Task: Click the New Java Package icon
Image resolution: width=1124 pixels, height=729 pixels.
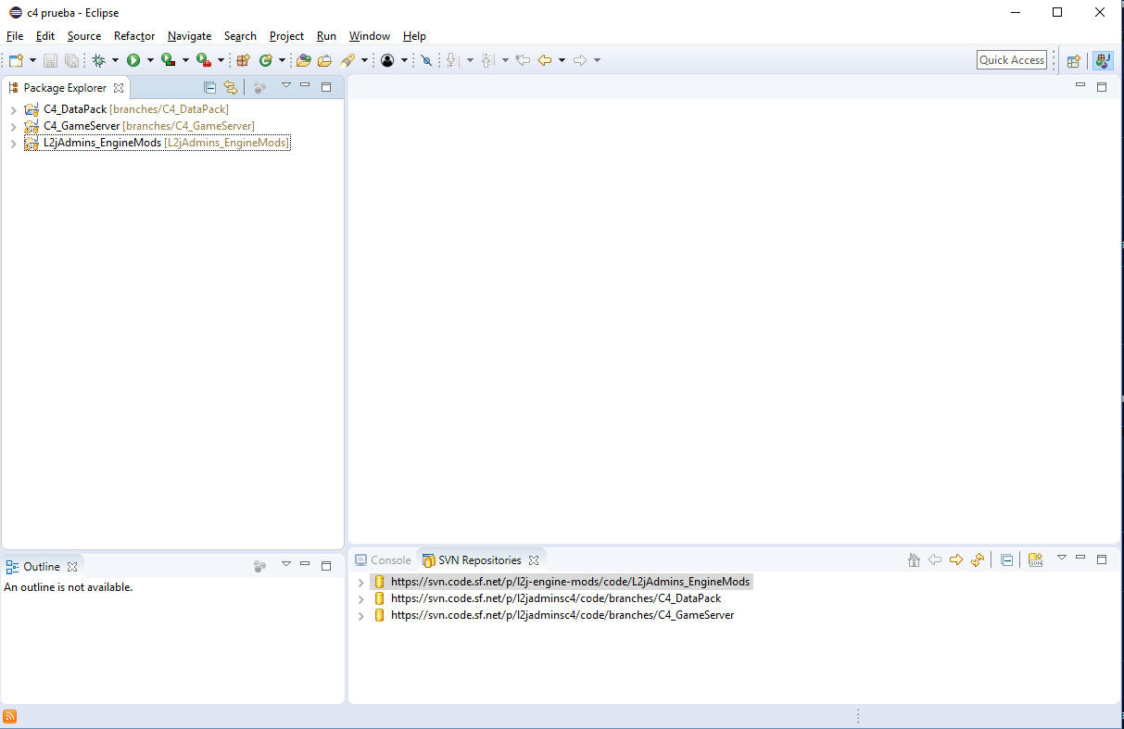Action: (243, 60)
